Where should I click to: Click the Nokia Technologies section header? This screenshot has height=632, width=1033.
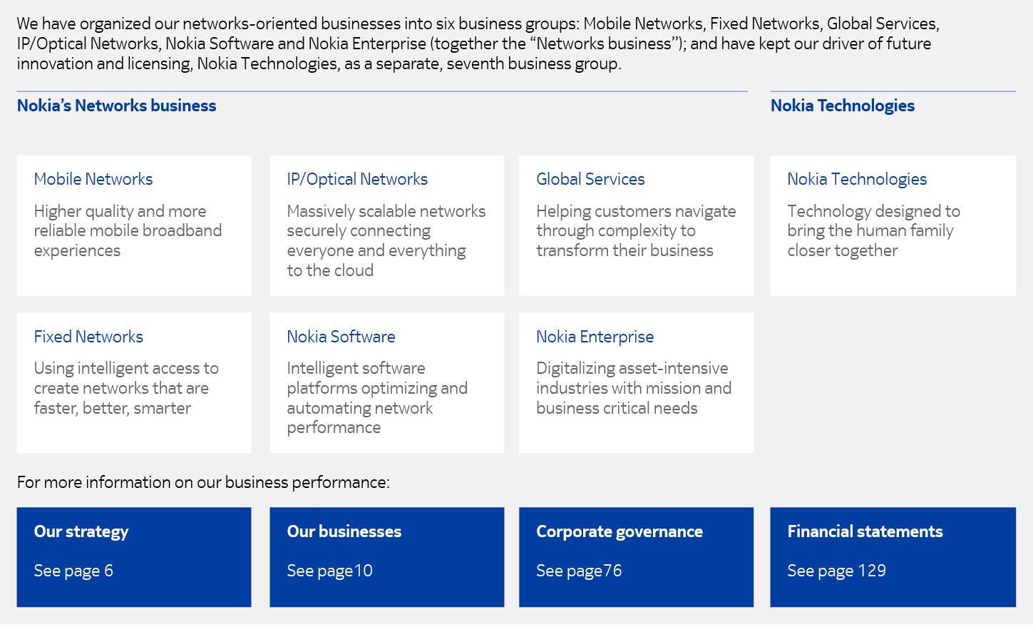point(842,106)
